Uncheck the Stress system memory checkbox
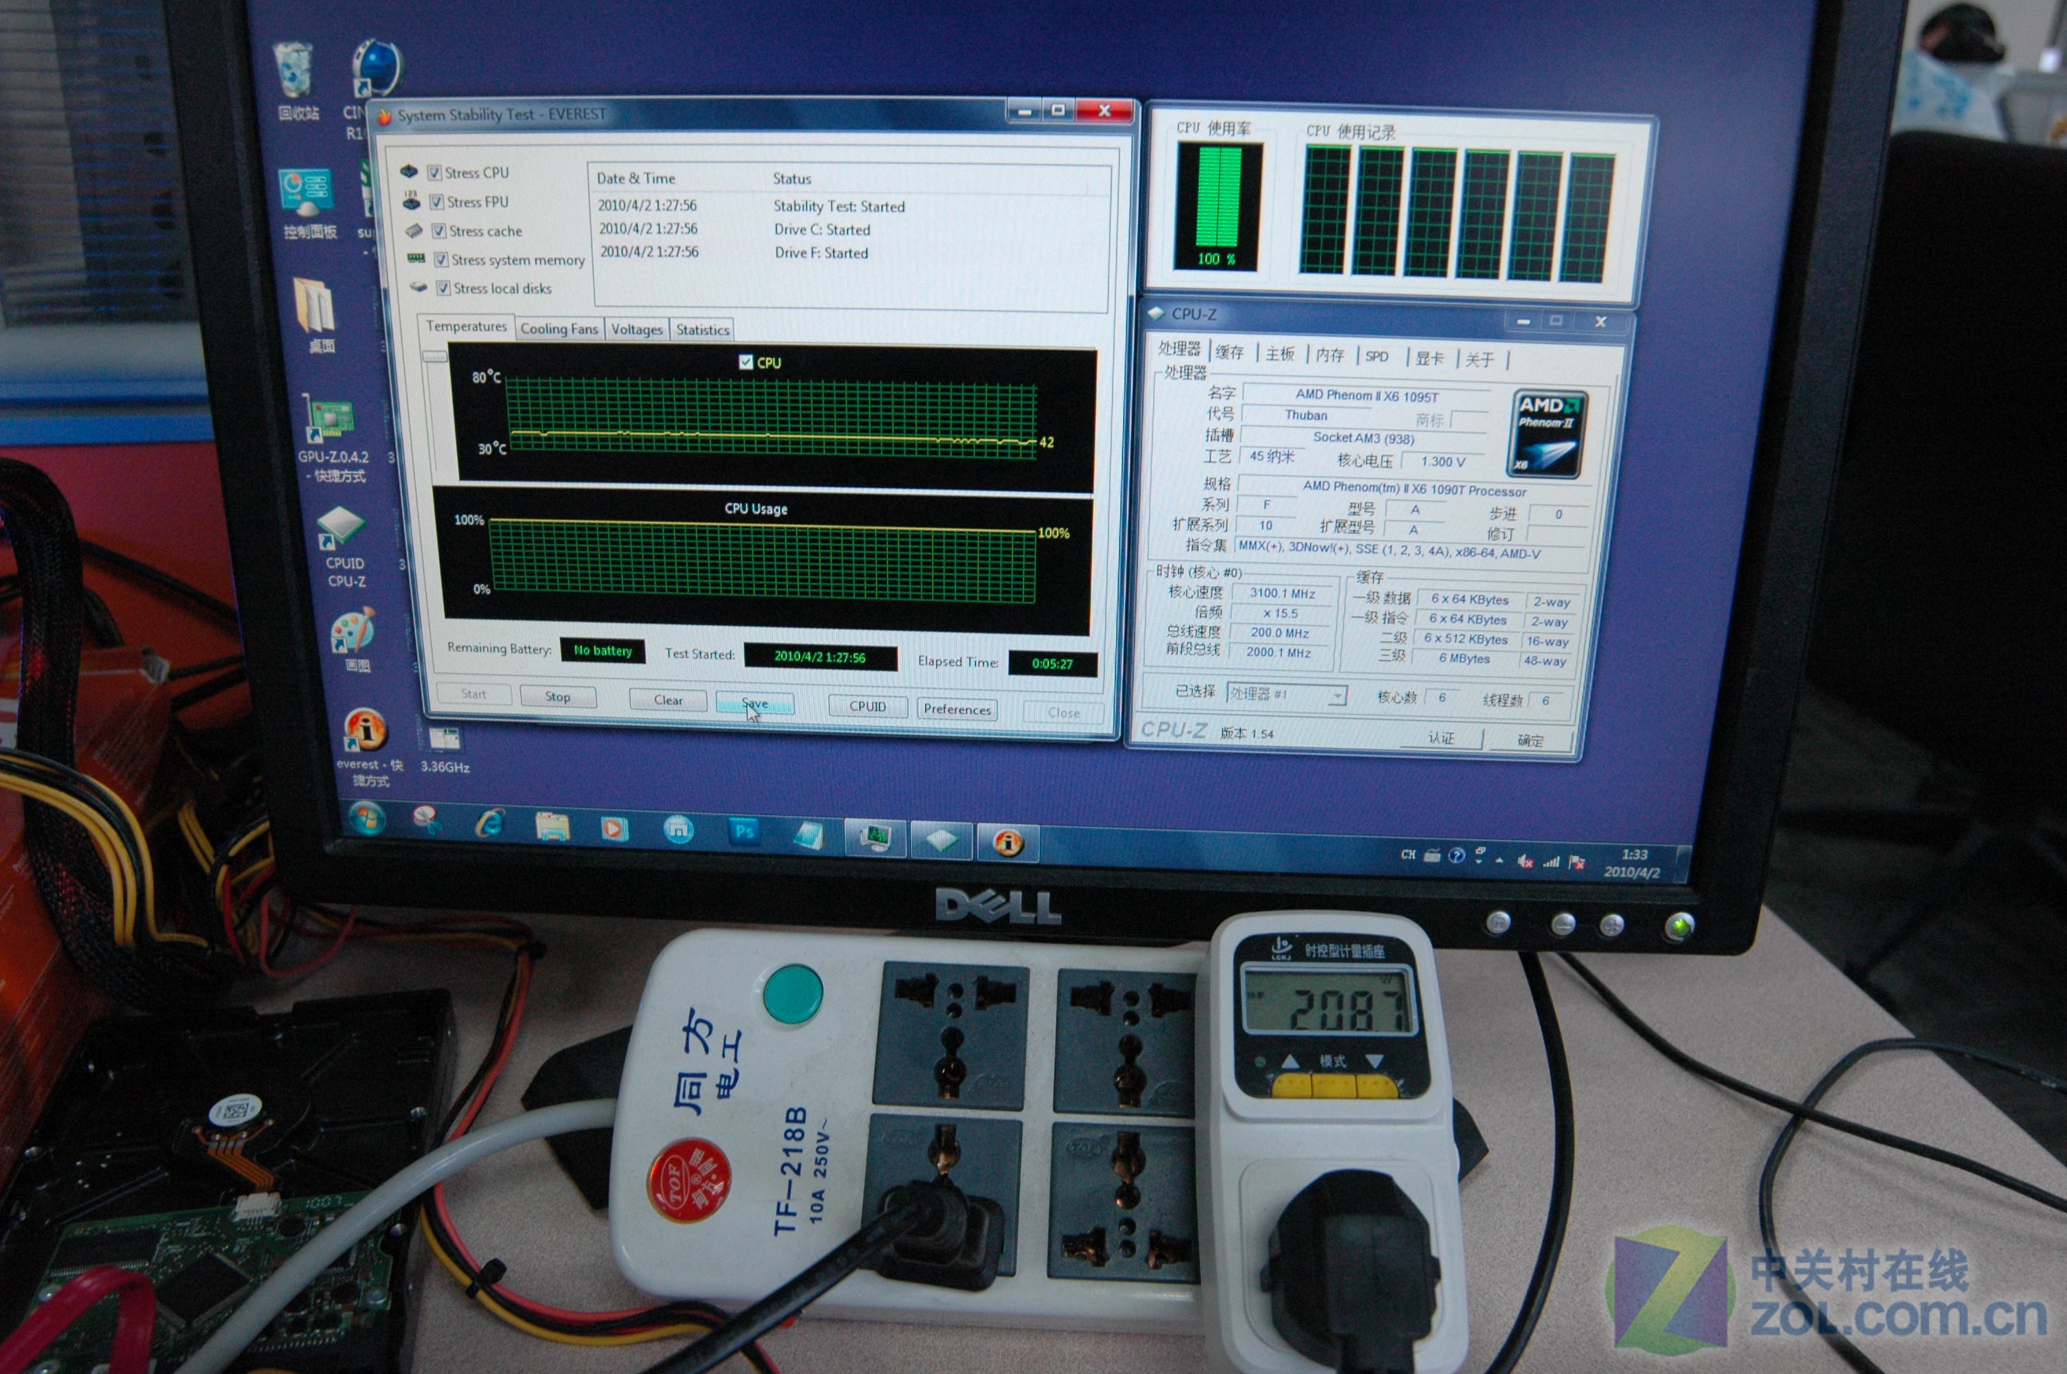The width and height of the screenshot is (2067, 1374). coord(442,260)
